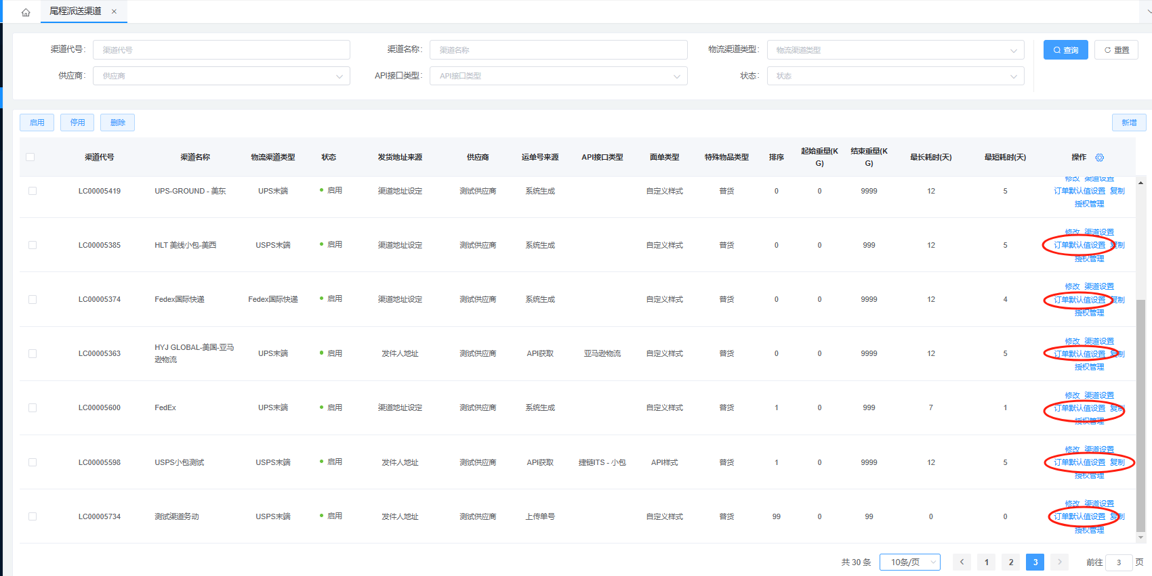Click cell HYJ GLOBAL-美国-亚马逊物流
This screenshot has height=576, width=1152.
click(194, 353)
